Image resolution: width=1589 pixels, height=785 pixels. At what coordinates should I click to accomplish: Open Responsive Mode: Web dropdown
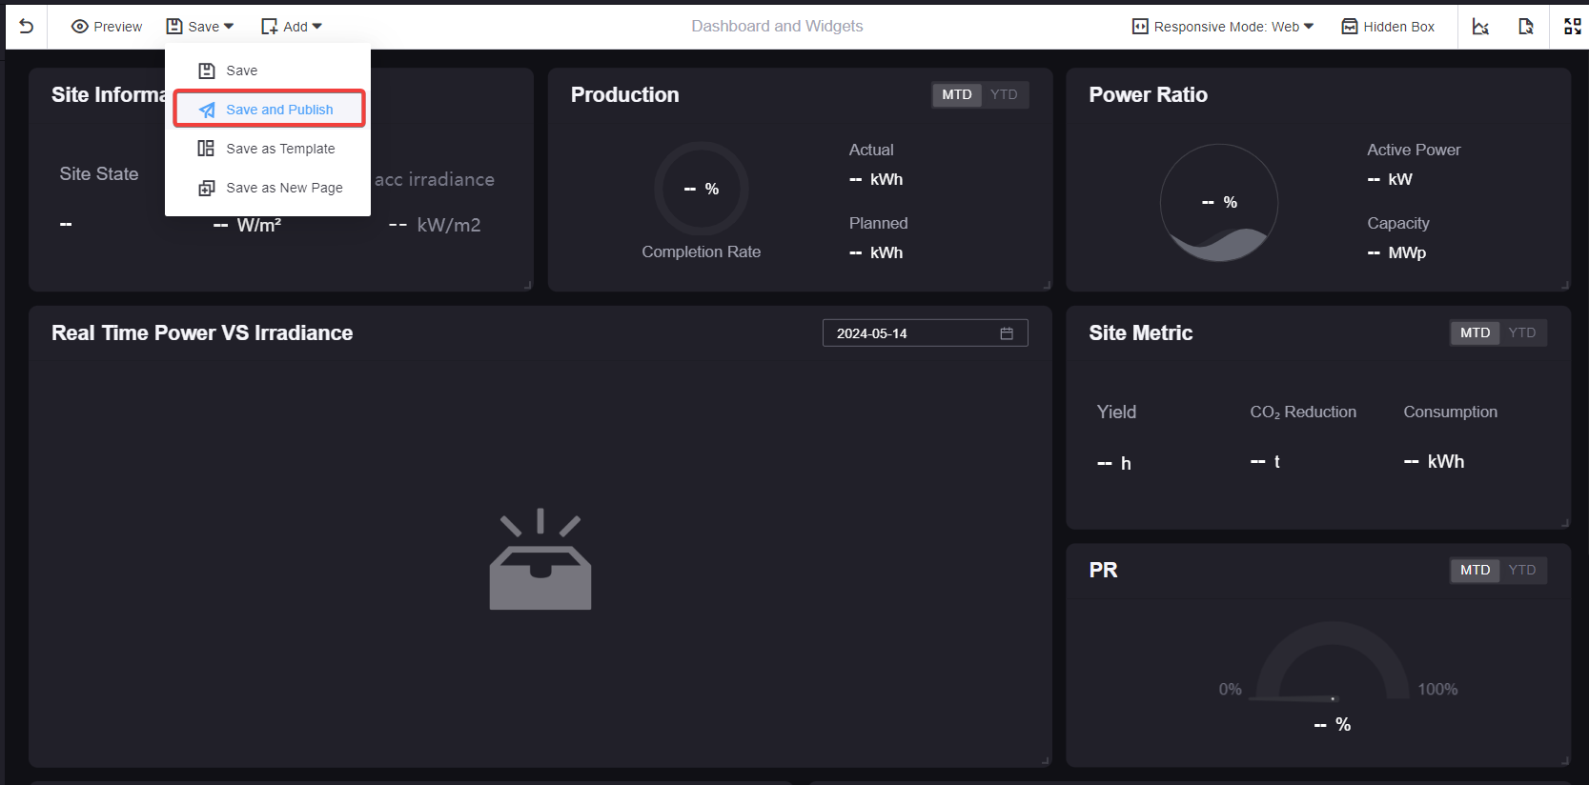[1223, 27]
